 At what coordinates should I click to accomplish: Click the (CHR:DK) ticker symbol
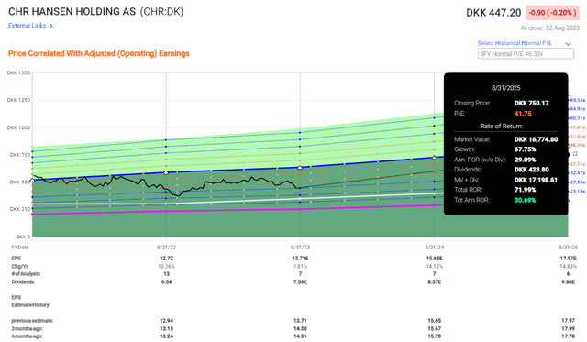pyautogui.click(x=161, y=12)
